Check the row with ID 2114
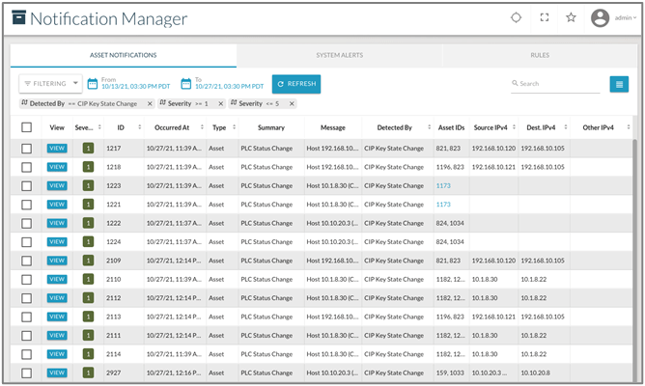The image size is (645, 386). pos(26,354)
